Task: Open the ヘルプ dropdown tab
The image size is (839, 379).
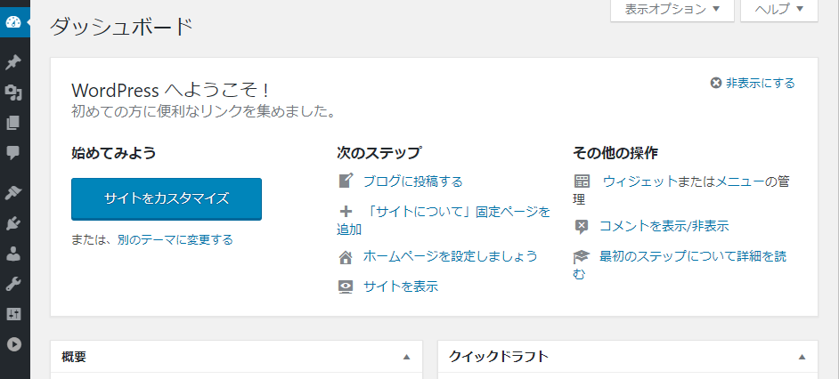Action: click(x=779, y=9)
